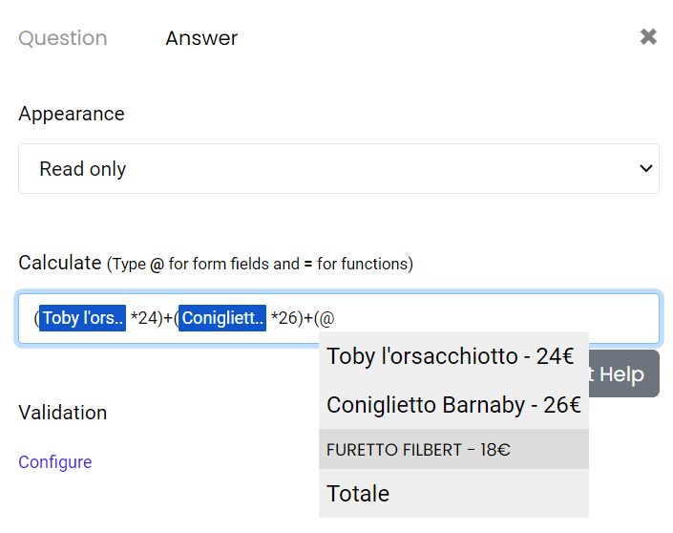Open the Configure validation link
The image size is (673, 533).
pyautogui.click(x=55, y=462)
